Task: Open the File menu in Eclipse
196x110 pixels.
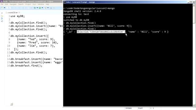Action: tap(2, 4)
